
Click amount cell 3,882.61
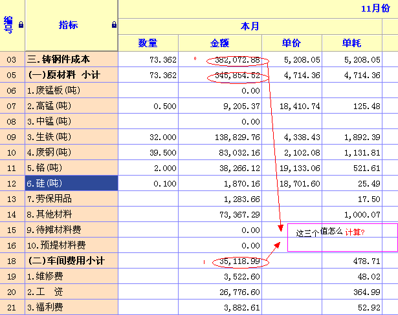click(220, 307)
